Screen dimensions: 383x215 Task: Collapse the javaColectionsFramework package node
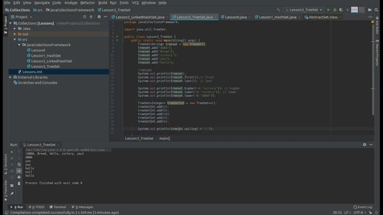19,45
